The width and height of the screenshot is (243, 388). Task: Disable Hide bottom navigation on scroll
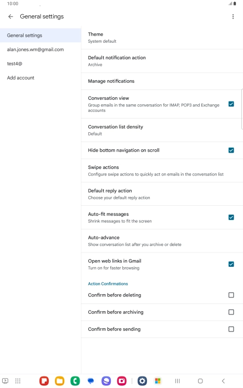click(x=231, y=150)
